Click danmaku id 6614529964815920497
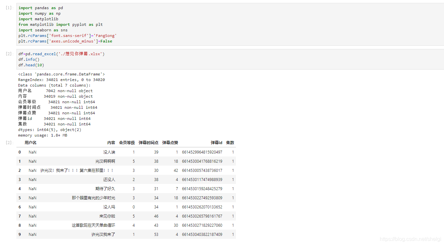444x245 pixels. [202, 152]
